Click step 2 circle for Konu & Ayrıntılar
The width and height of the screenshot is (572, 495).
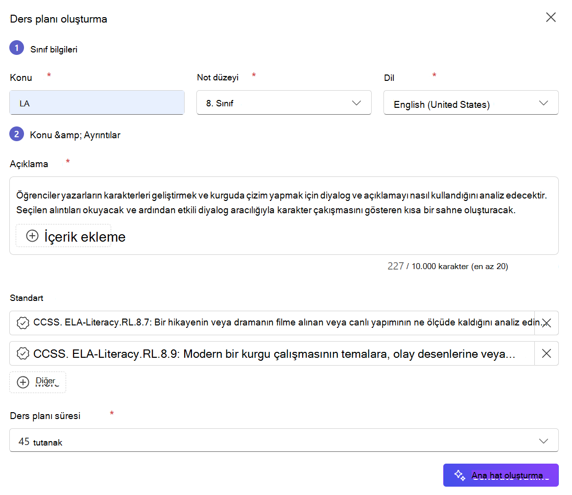click(x=17, y=134)
